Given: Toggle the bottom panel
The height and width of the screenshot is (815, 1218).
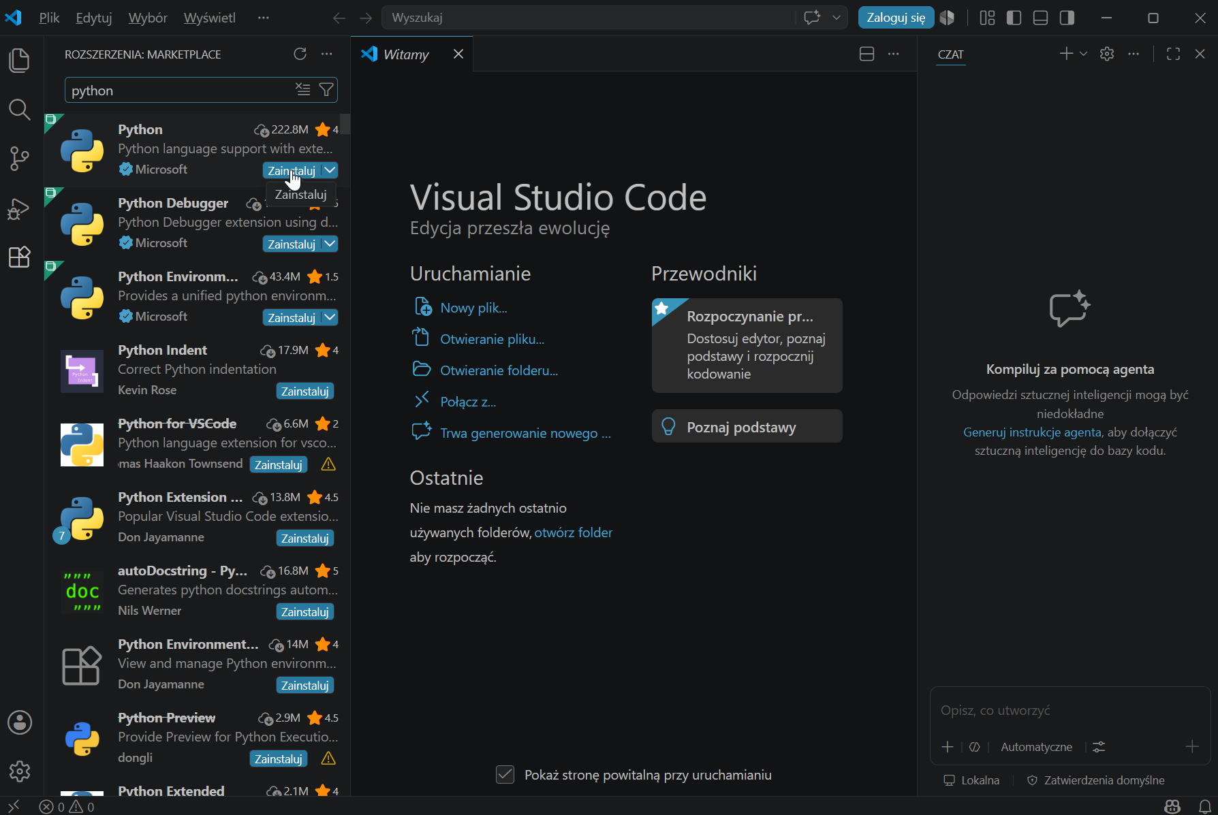Looking at the screenshot, I should click(x=1040, y=18).
